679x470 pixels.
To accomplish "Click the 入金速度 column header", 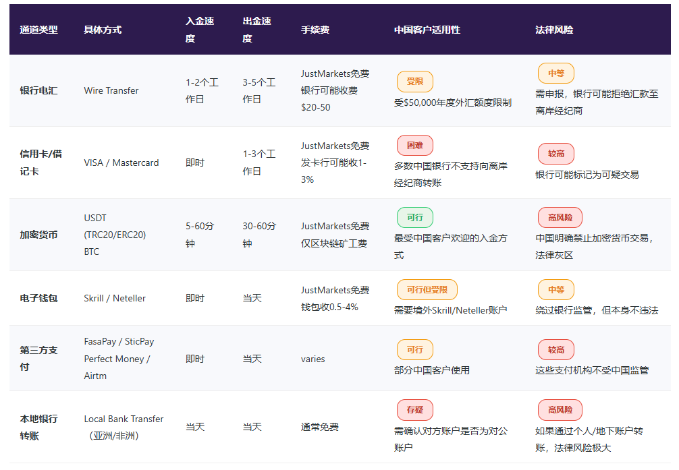I will (x=200, y=30).
